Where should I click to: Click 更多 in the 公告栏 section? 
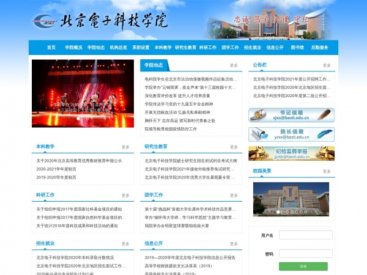pyautogui.click(x=327, y=65)
